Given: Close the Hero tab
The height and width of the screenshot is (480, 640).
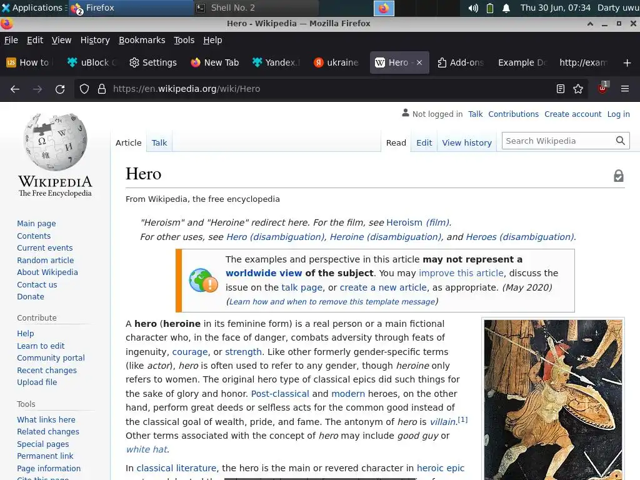Looking at the screenshot, I should tap(419, 63).
